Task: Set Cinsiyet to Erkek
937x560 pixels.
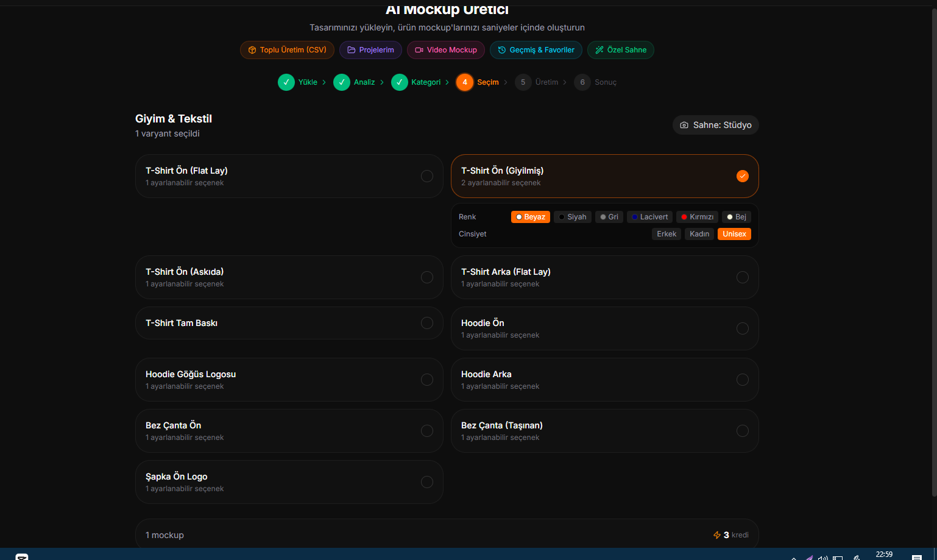Action: (x=667, y=234)
